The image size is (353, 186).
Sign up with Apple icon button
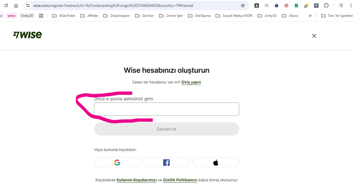(216, 163)
